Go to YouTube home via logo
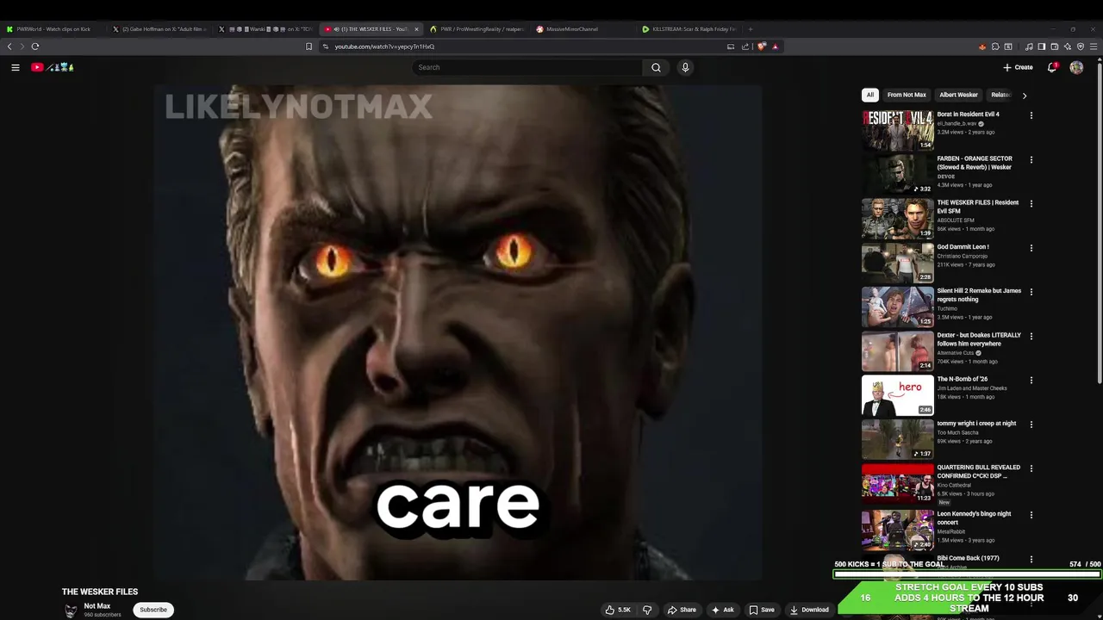Image resolution: width=1103 pixels, height=620 pixels. pos(53,67)
